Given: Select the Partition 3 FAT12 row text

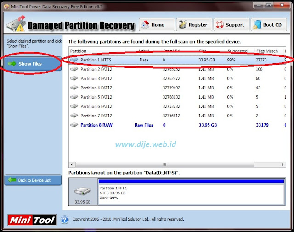Looking at the screenshot, I should pos(96,78).
